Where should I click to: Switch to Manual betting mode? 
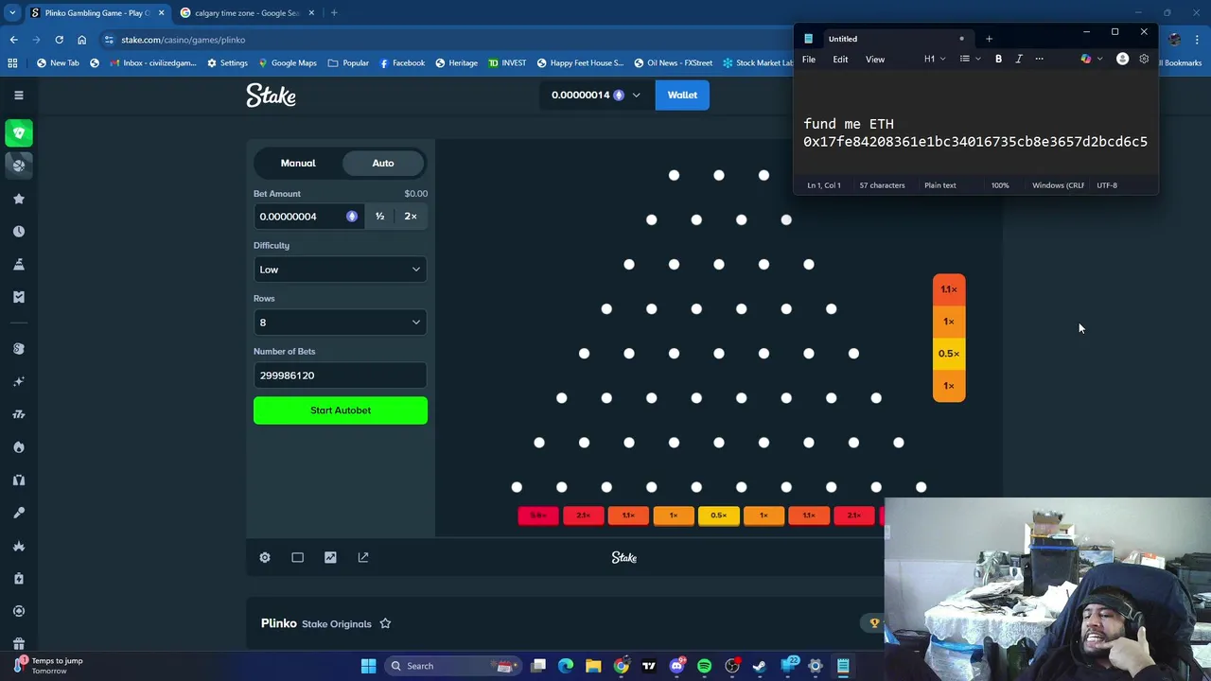click(298, 163)
